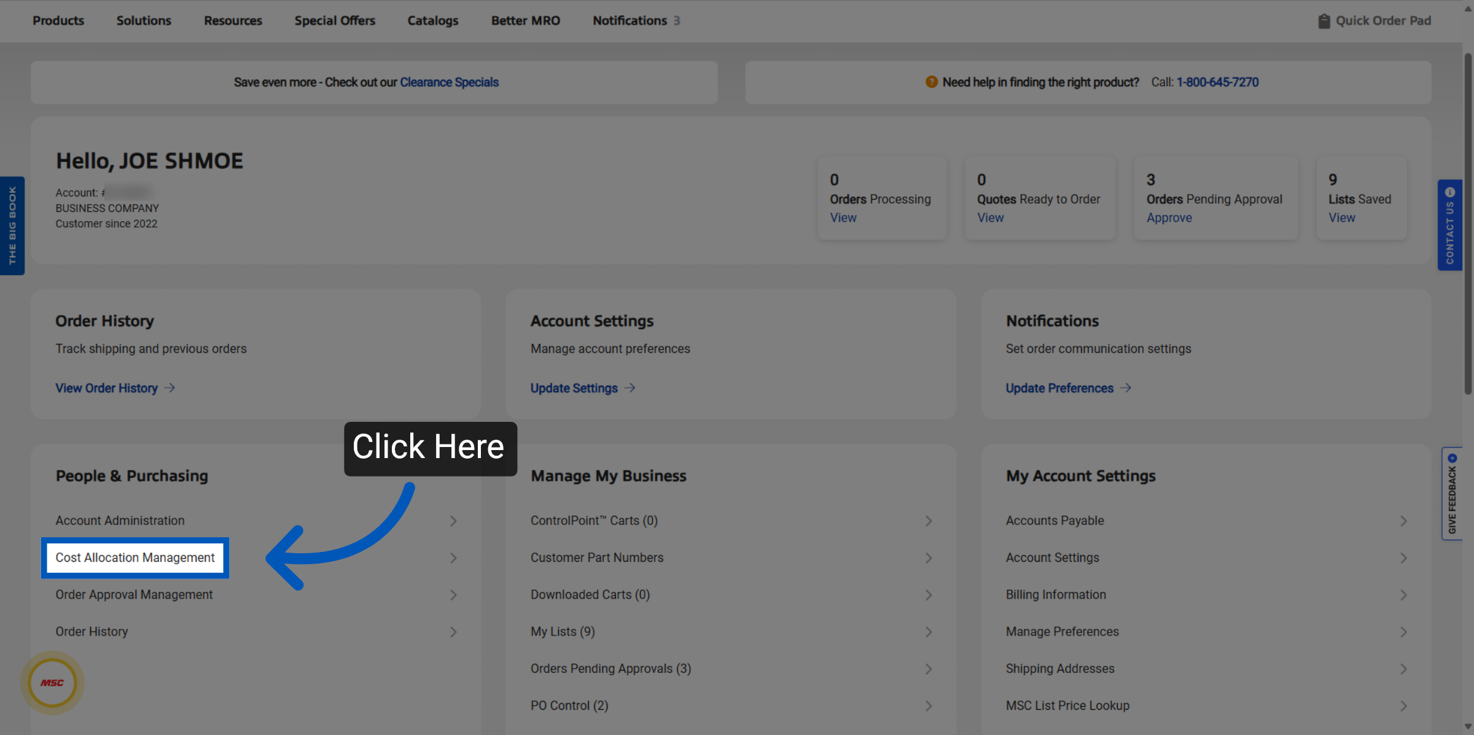Screen dimensions: 1474x735
Task: Open the Special Offers menu
Action: (335, 21)
